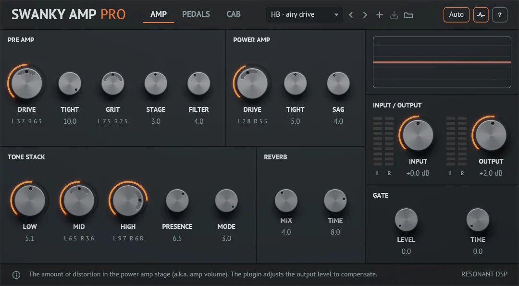Switch to the AMP tab
Screen dimensions: 519x286
(x=159, y=14)
